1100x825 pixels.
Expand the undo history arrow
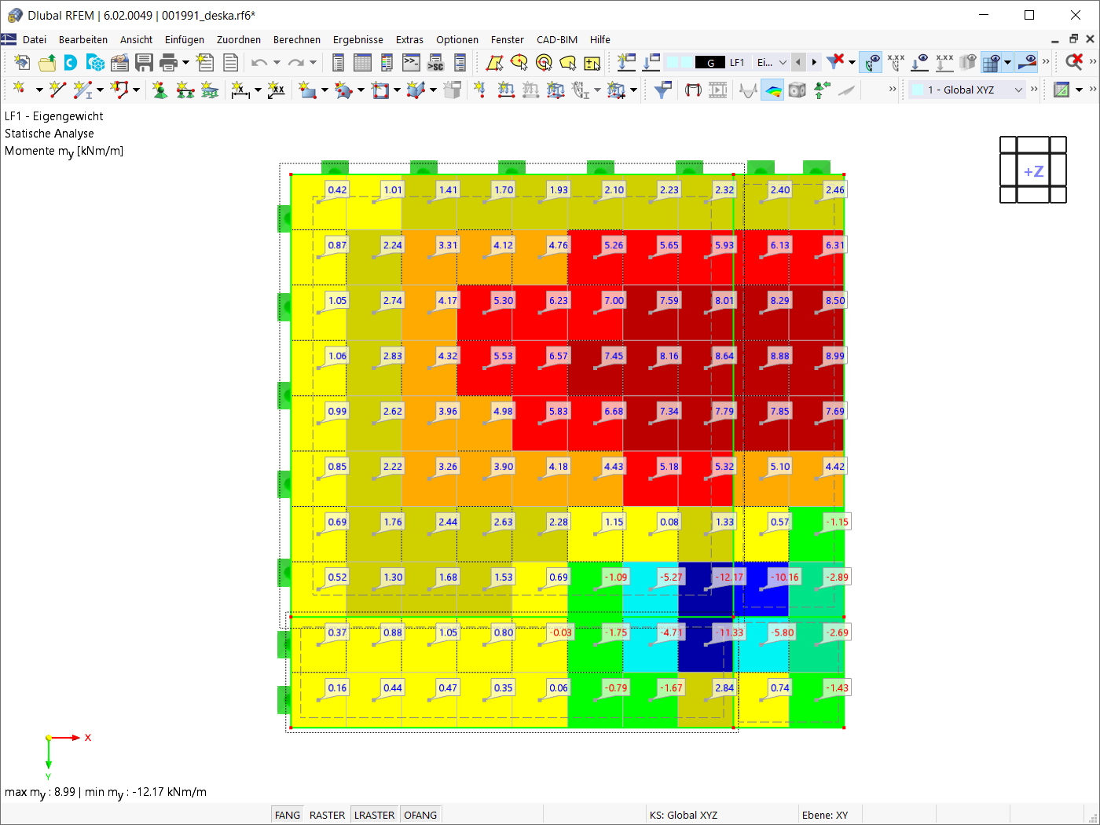[277, 63]
